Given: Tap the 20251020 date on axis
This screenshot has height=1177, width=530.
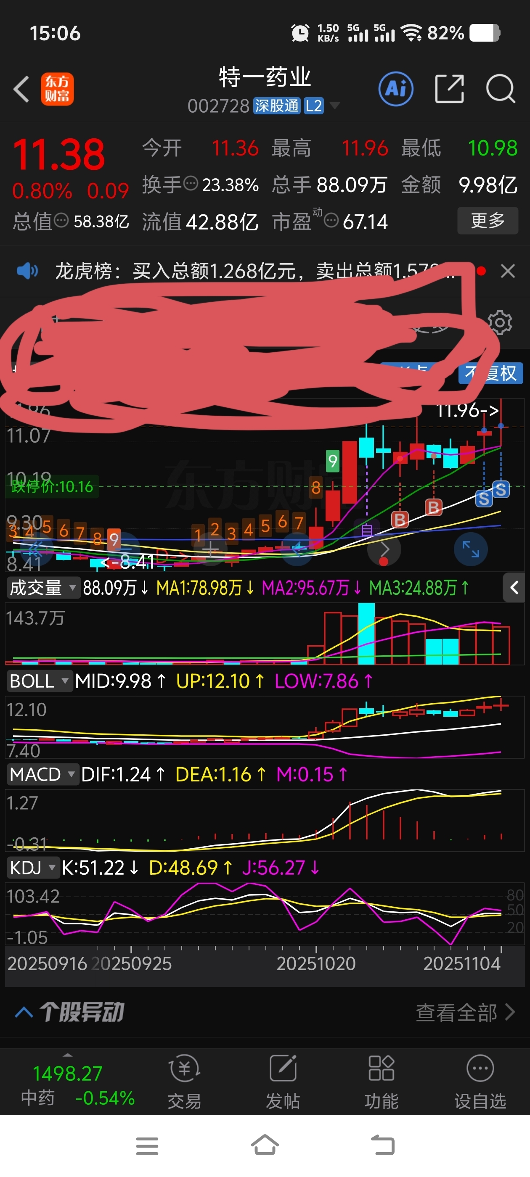Looking at the screenshot, I should click(316, 964).
